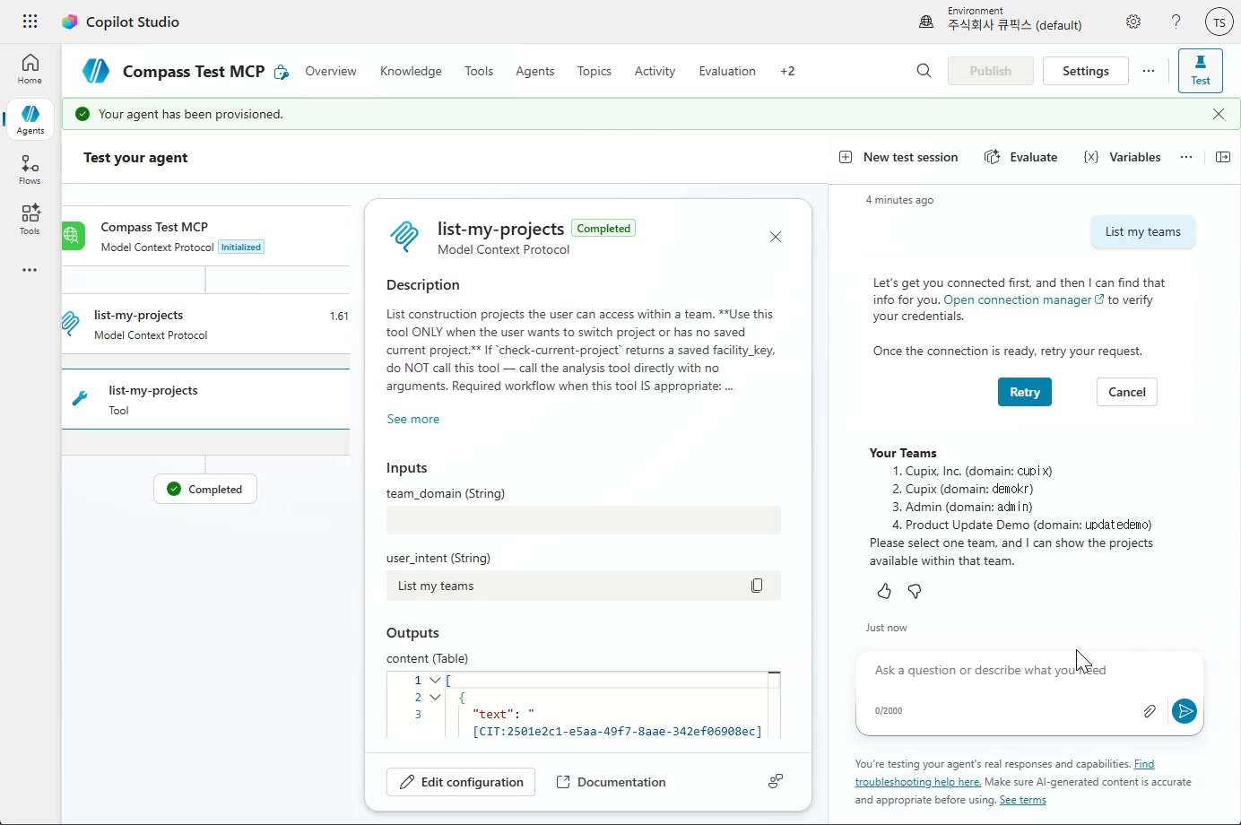This screenshot has width=1241, height=825.
Task: Open the help question mark icon
Action: pos(1176,22)
